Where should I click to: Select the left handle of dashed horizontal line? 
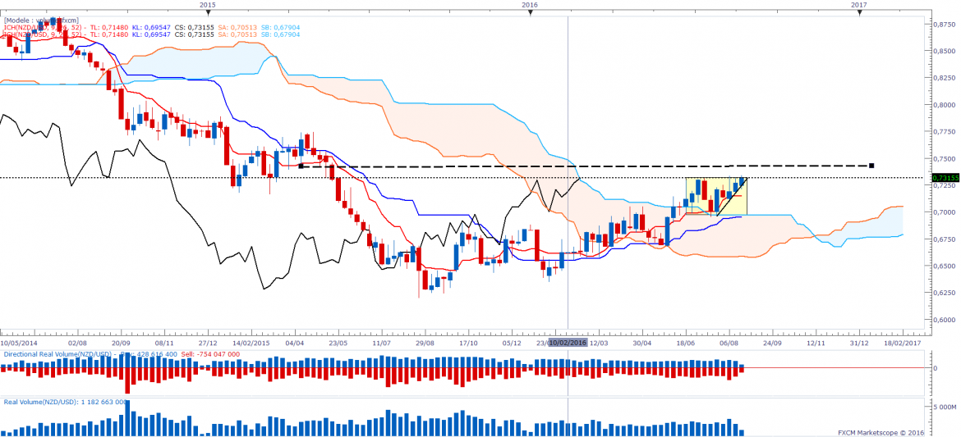[x=301, y=166]
